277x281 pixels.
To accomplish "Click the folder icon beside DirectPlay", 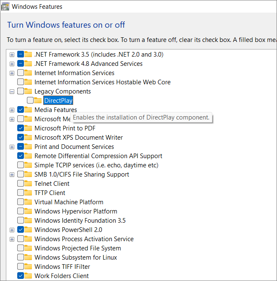I will 38,100.
